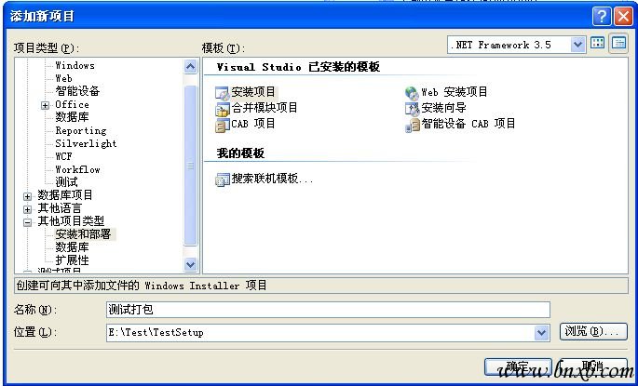Image resolution: width=638 pixels, height=386 pixels.
Task: Open the 位置 path dropdown arrow
Action: click(541, 333)
